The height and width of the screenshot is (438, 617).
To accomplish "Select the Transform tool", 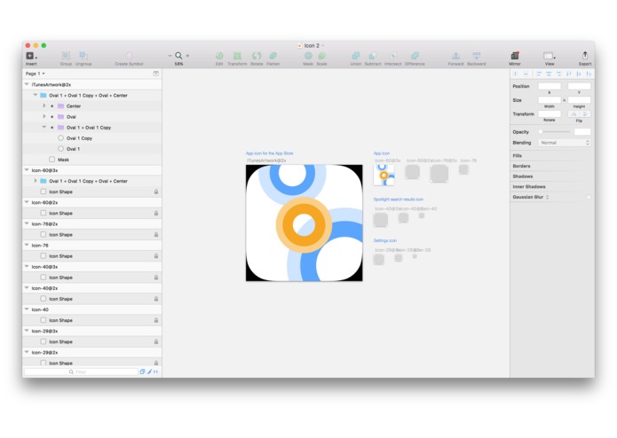I will point(237,56).
